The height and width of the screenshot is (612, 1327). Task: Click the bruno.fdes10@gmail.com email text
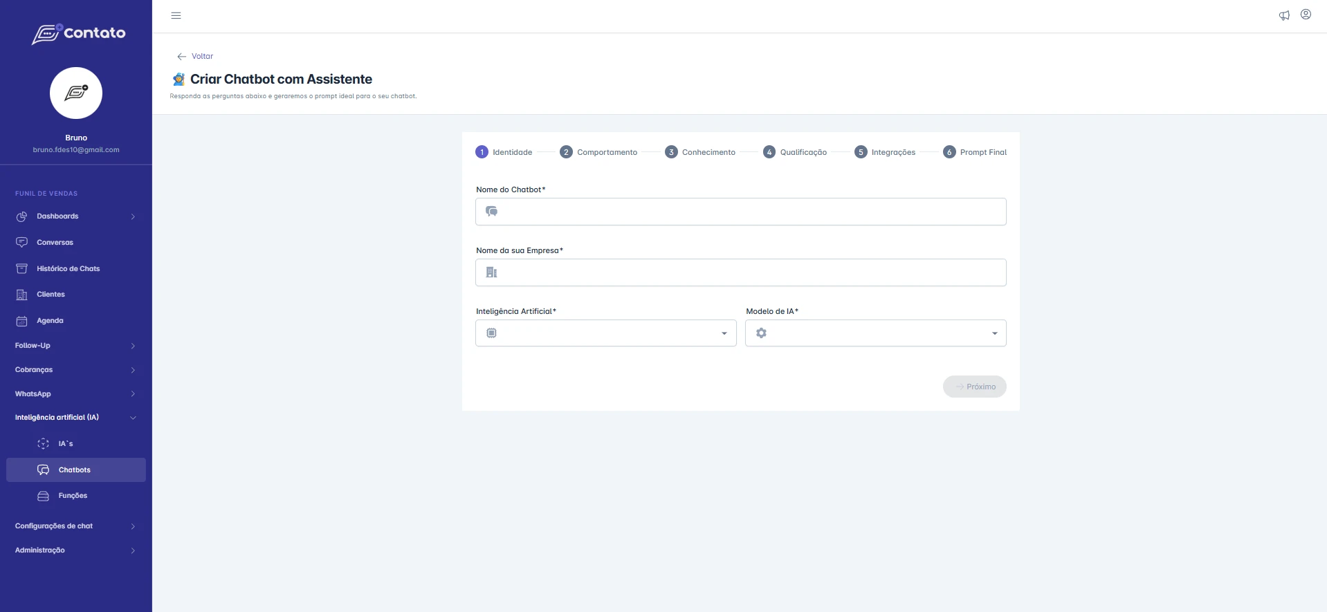click(76, 150)
